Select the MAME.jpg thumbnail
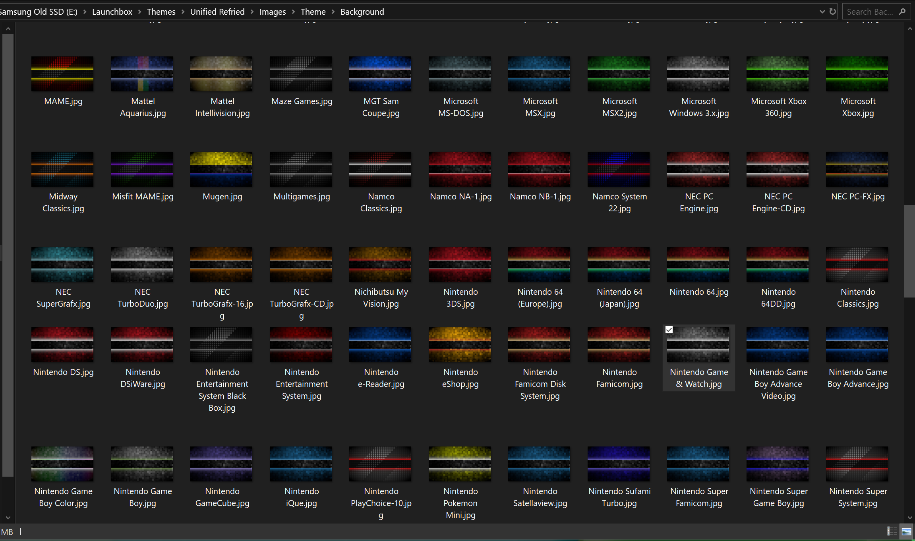This screenshot has height=541, width=915. click(x=62, y=74)
